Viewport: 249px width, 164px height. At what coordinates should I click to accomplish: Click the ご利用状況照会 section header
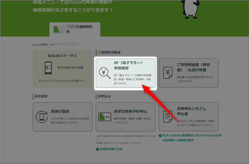coord(109,52)
